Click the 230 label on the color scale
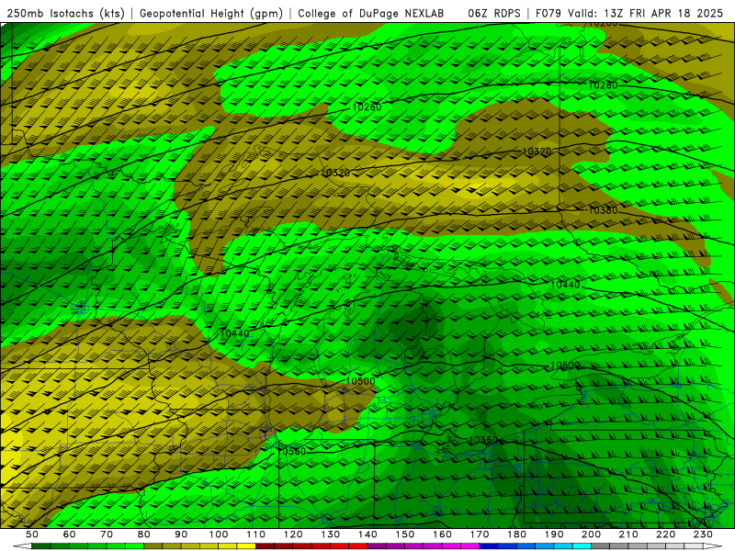Viewport: 735px width, 551px height. (x=703, y=534)
